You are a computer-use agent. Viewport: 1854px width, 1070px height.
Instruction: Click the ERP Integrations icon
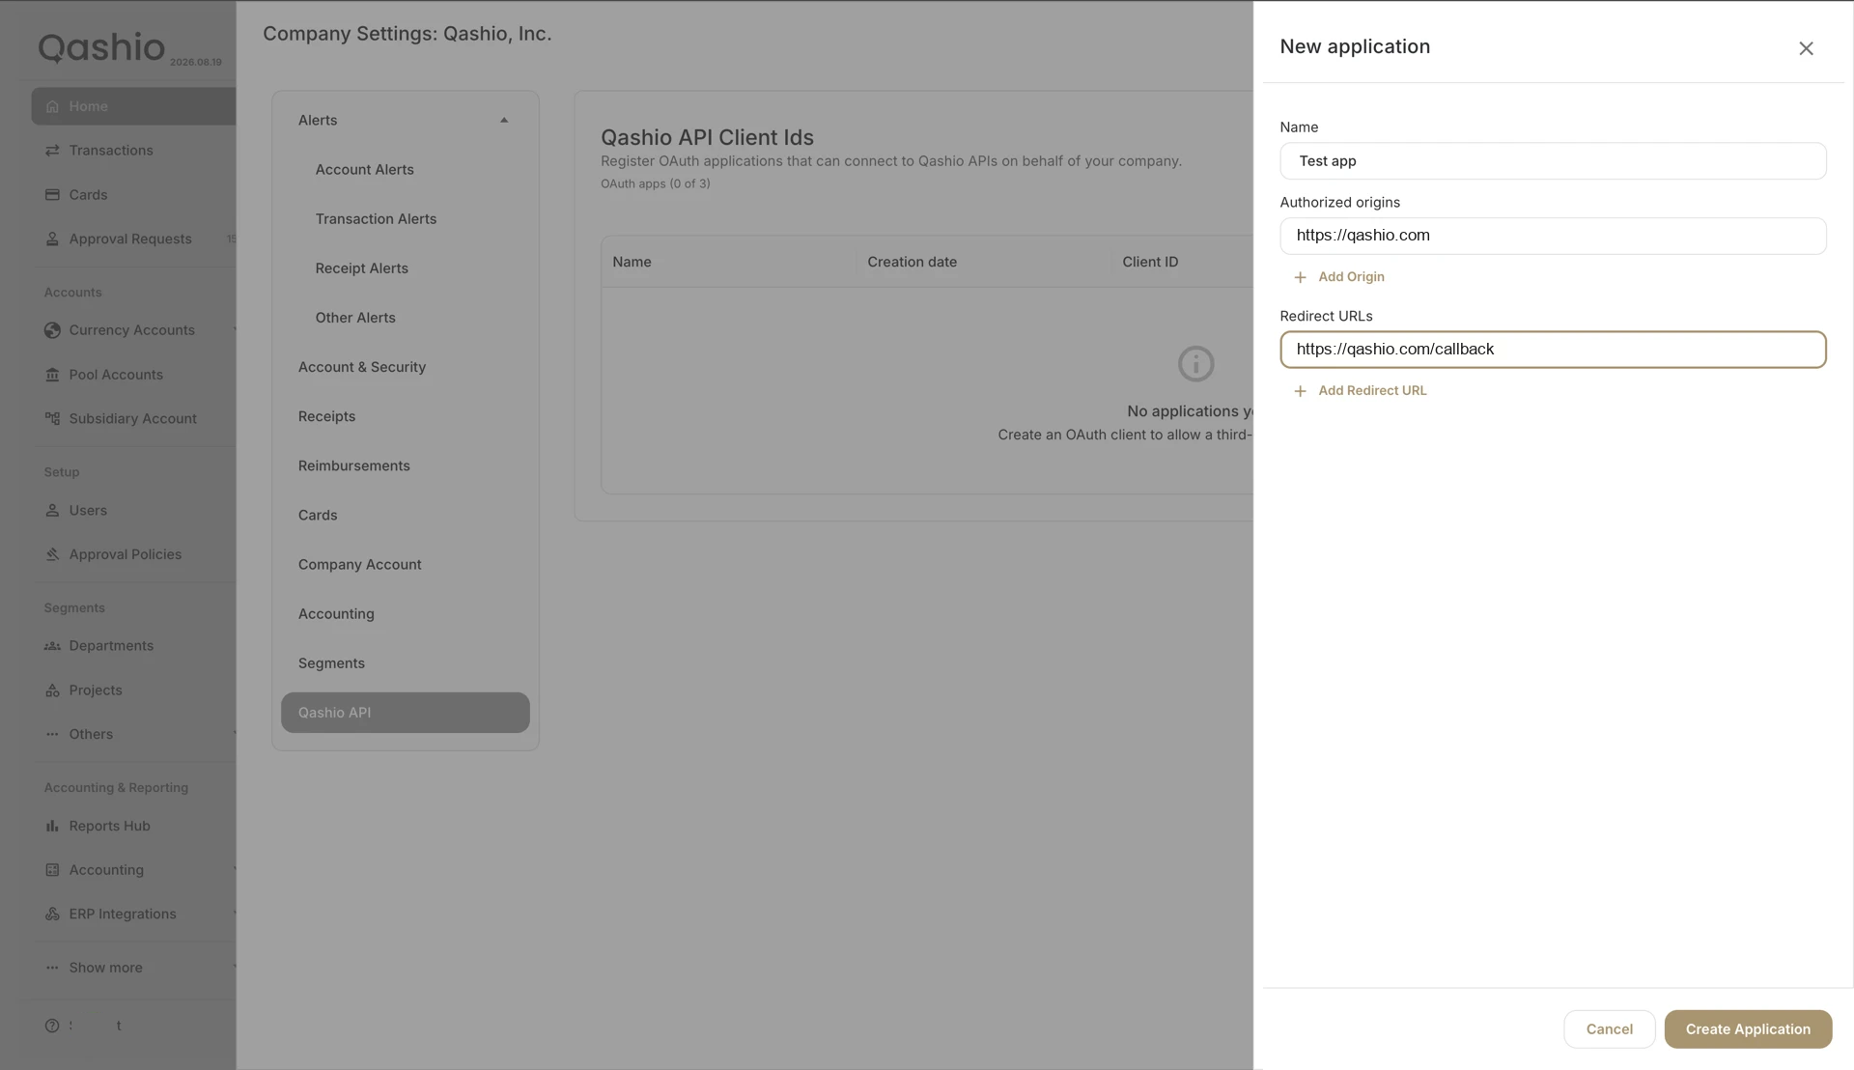(x=52, y=914)
